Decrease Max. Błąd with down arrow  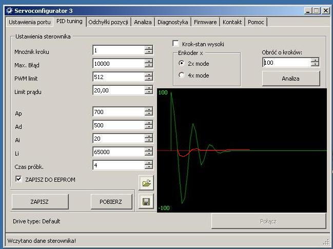click(149, 65)
